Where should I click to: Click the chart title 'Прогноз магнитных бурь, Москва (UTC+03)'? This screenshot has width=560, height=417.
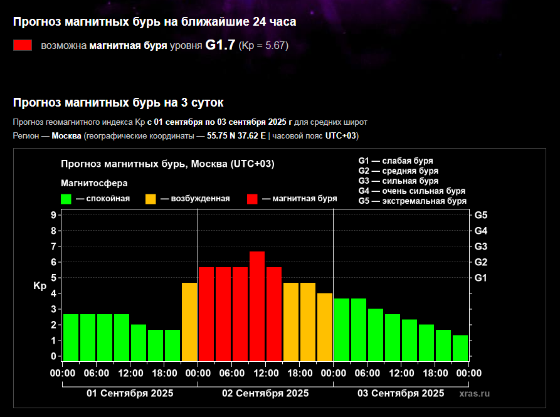click(x=167, y=164)
